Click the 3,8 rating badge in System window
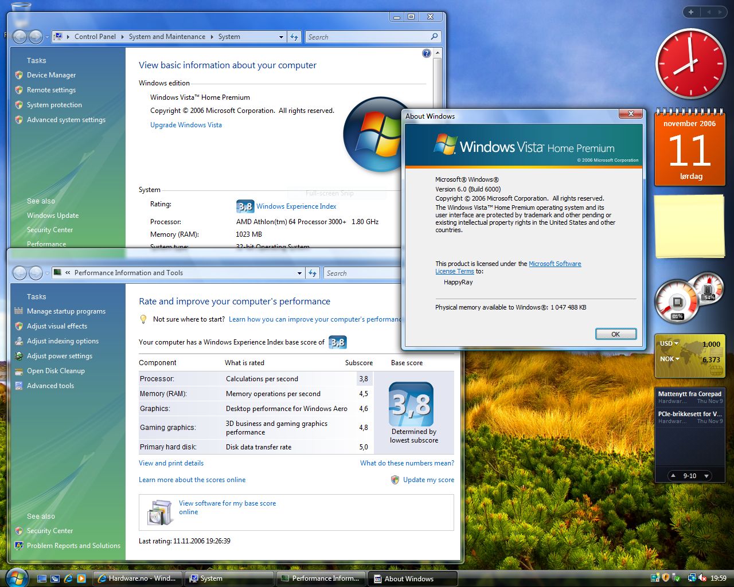The width and height of the screenshot is (734, 587). pyautogui.click(x=245, y=206)
